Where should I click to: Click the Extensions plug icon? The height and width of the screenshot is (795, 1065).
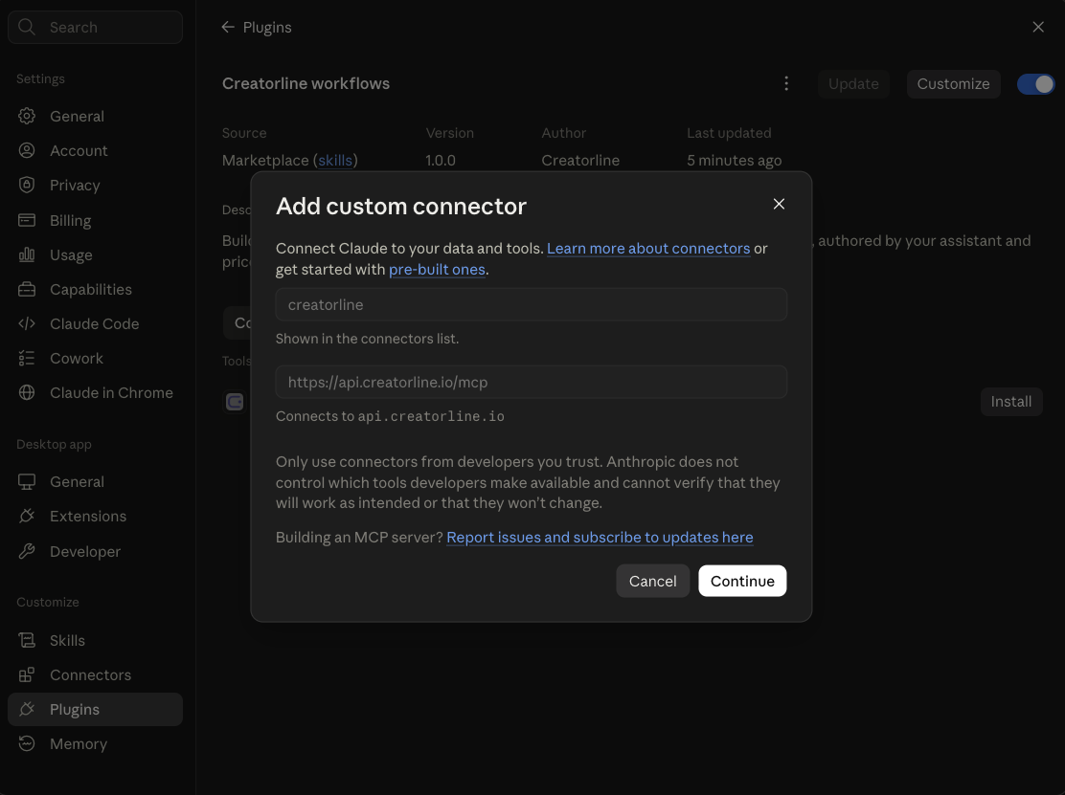[x=27, y=517]
